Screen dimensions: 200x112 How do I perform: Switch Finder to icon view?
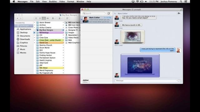36,18
